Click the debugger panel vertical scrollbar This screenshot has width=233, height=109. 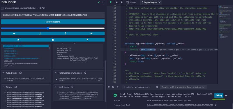pos(106,81)
